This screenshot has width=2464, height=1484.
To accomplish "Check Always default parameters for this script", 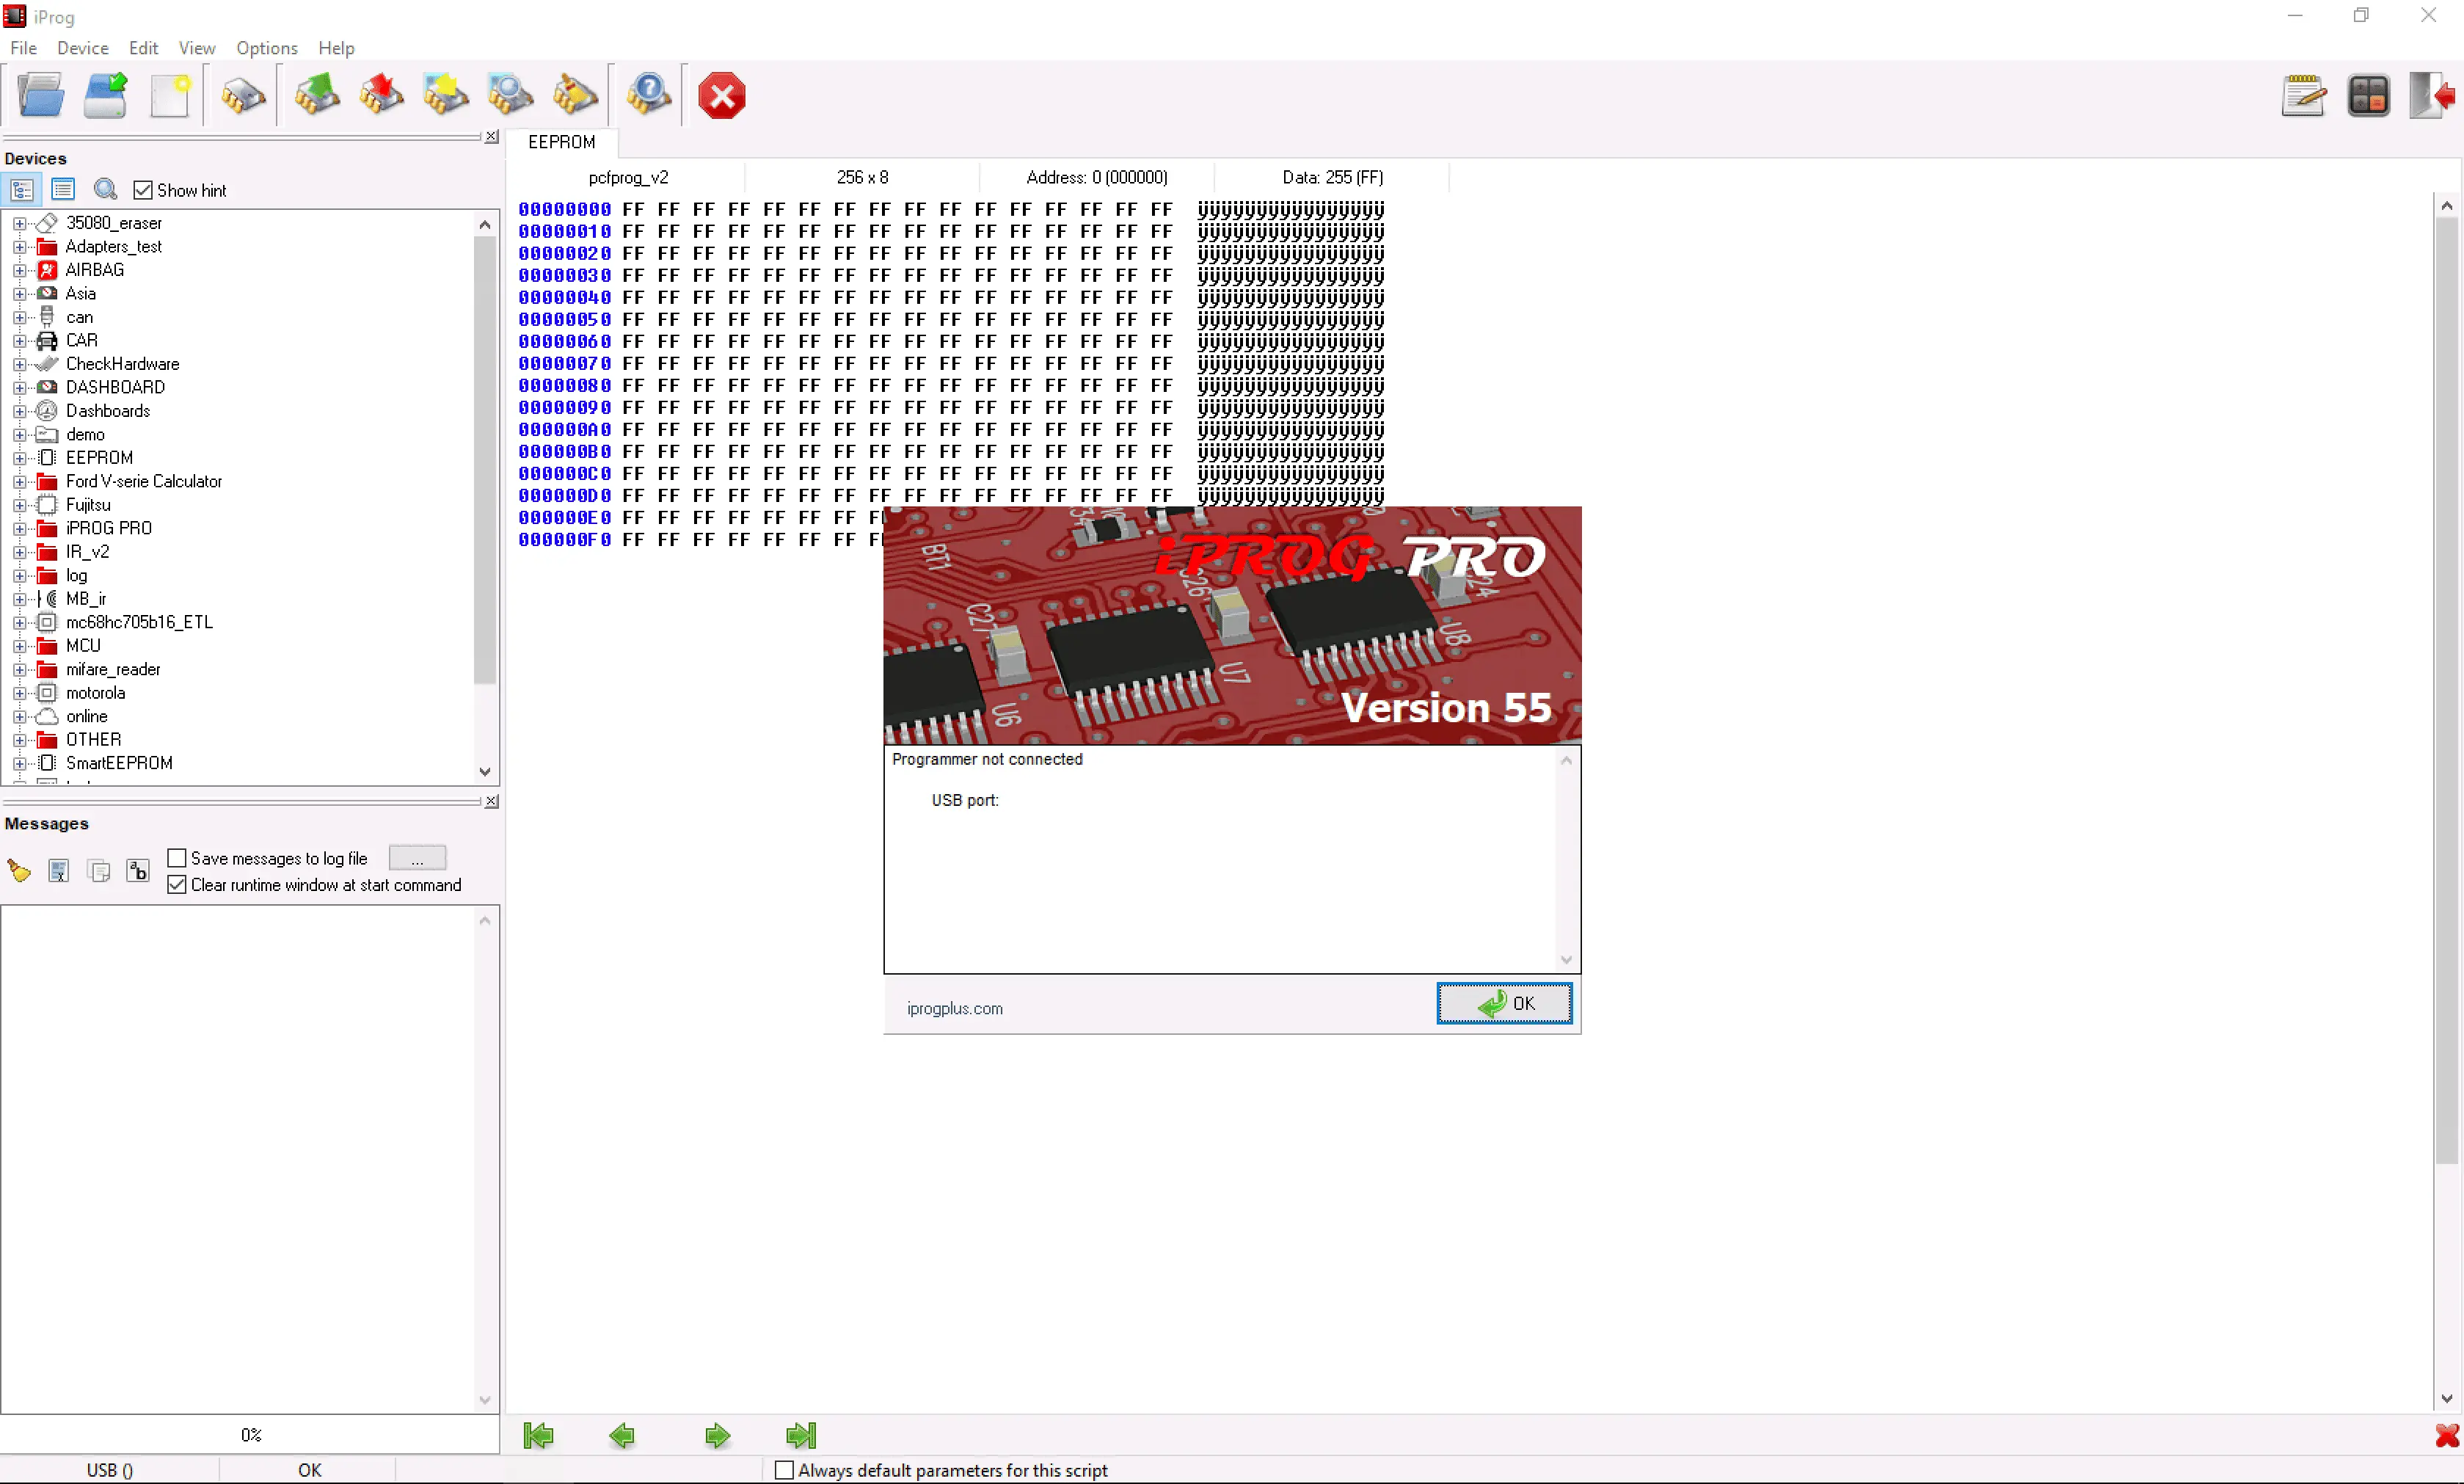I will coord(784,1470).
